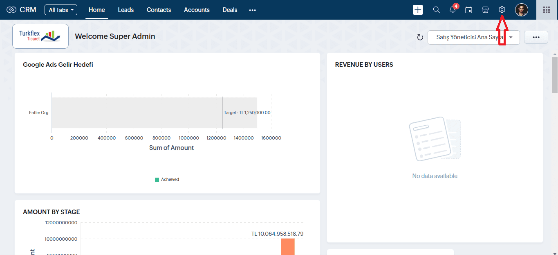The height and width of the screenshot is (255, 558).
Task: Open the user profile avatar
Action: point(521,10)
